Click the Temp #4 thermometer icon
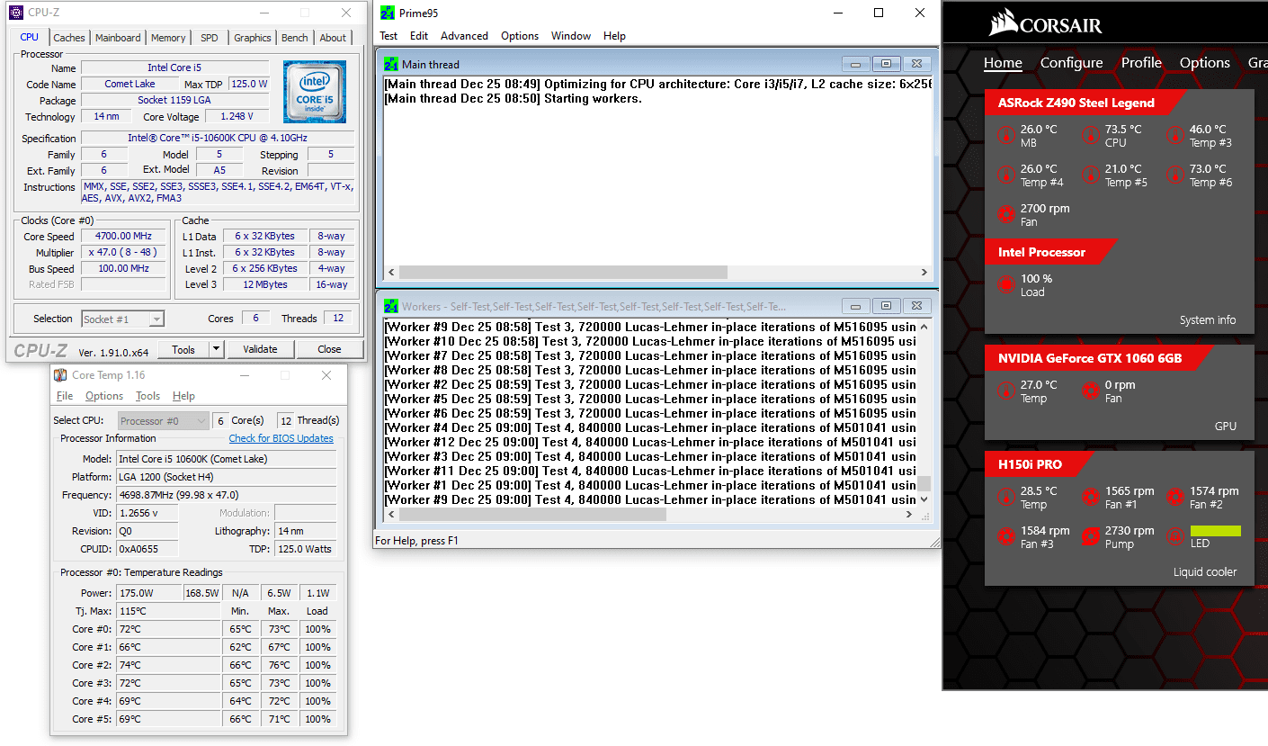Screen dimensions: 1268x746 [1006, 175]
